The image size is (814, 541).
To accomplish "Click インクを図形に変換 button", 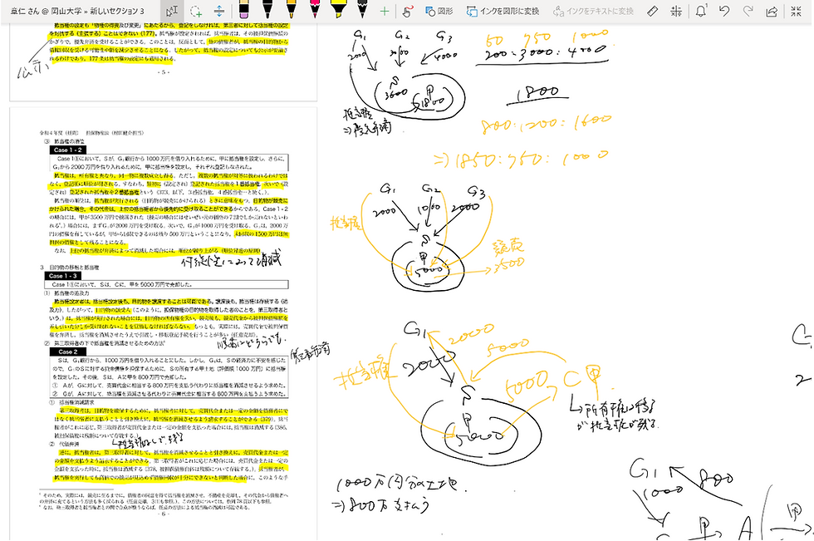I will coord(503,11).
